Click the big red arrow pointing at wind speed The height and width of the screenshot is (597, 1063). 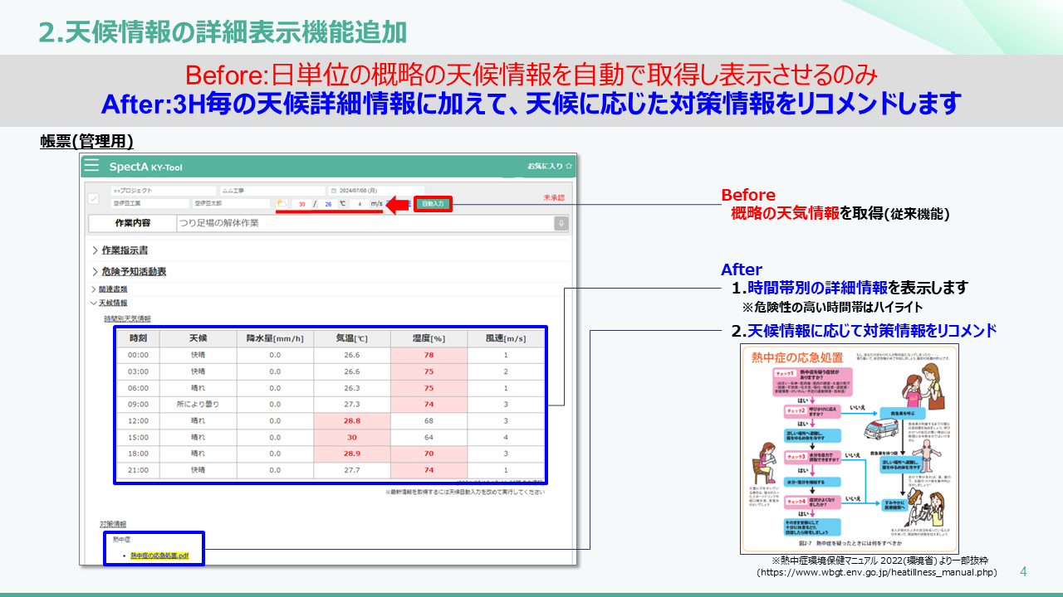[x=399, y=203]
